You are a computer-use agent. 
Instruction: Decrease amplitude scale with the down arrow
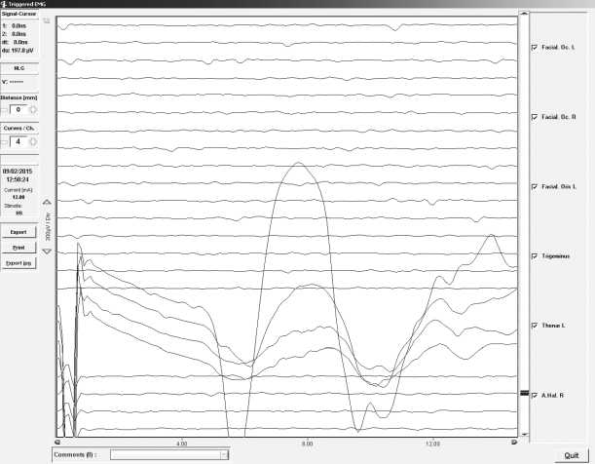pyautogui.click(x=47, y=251)
